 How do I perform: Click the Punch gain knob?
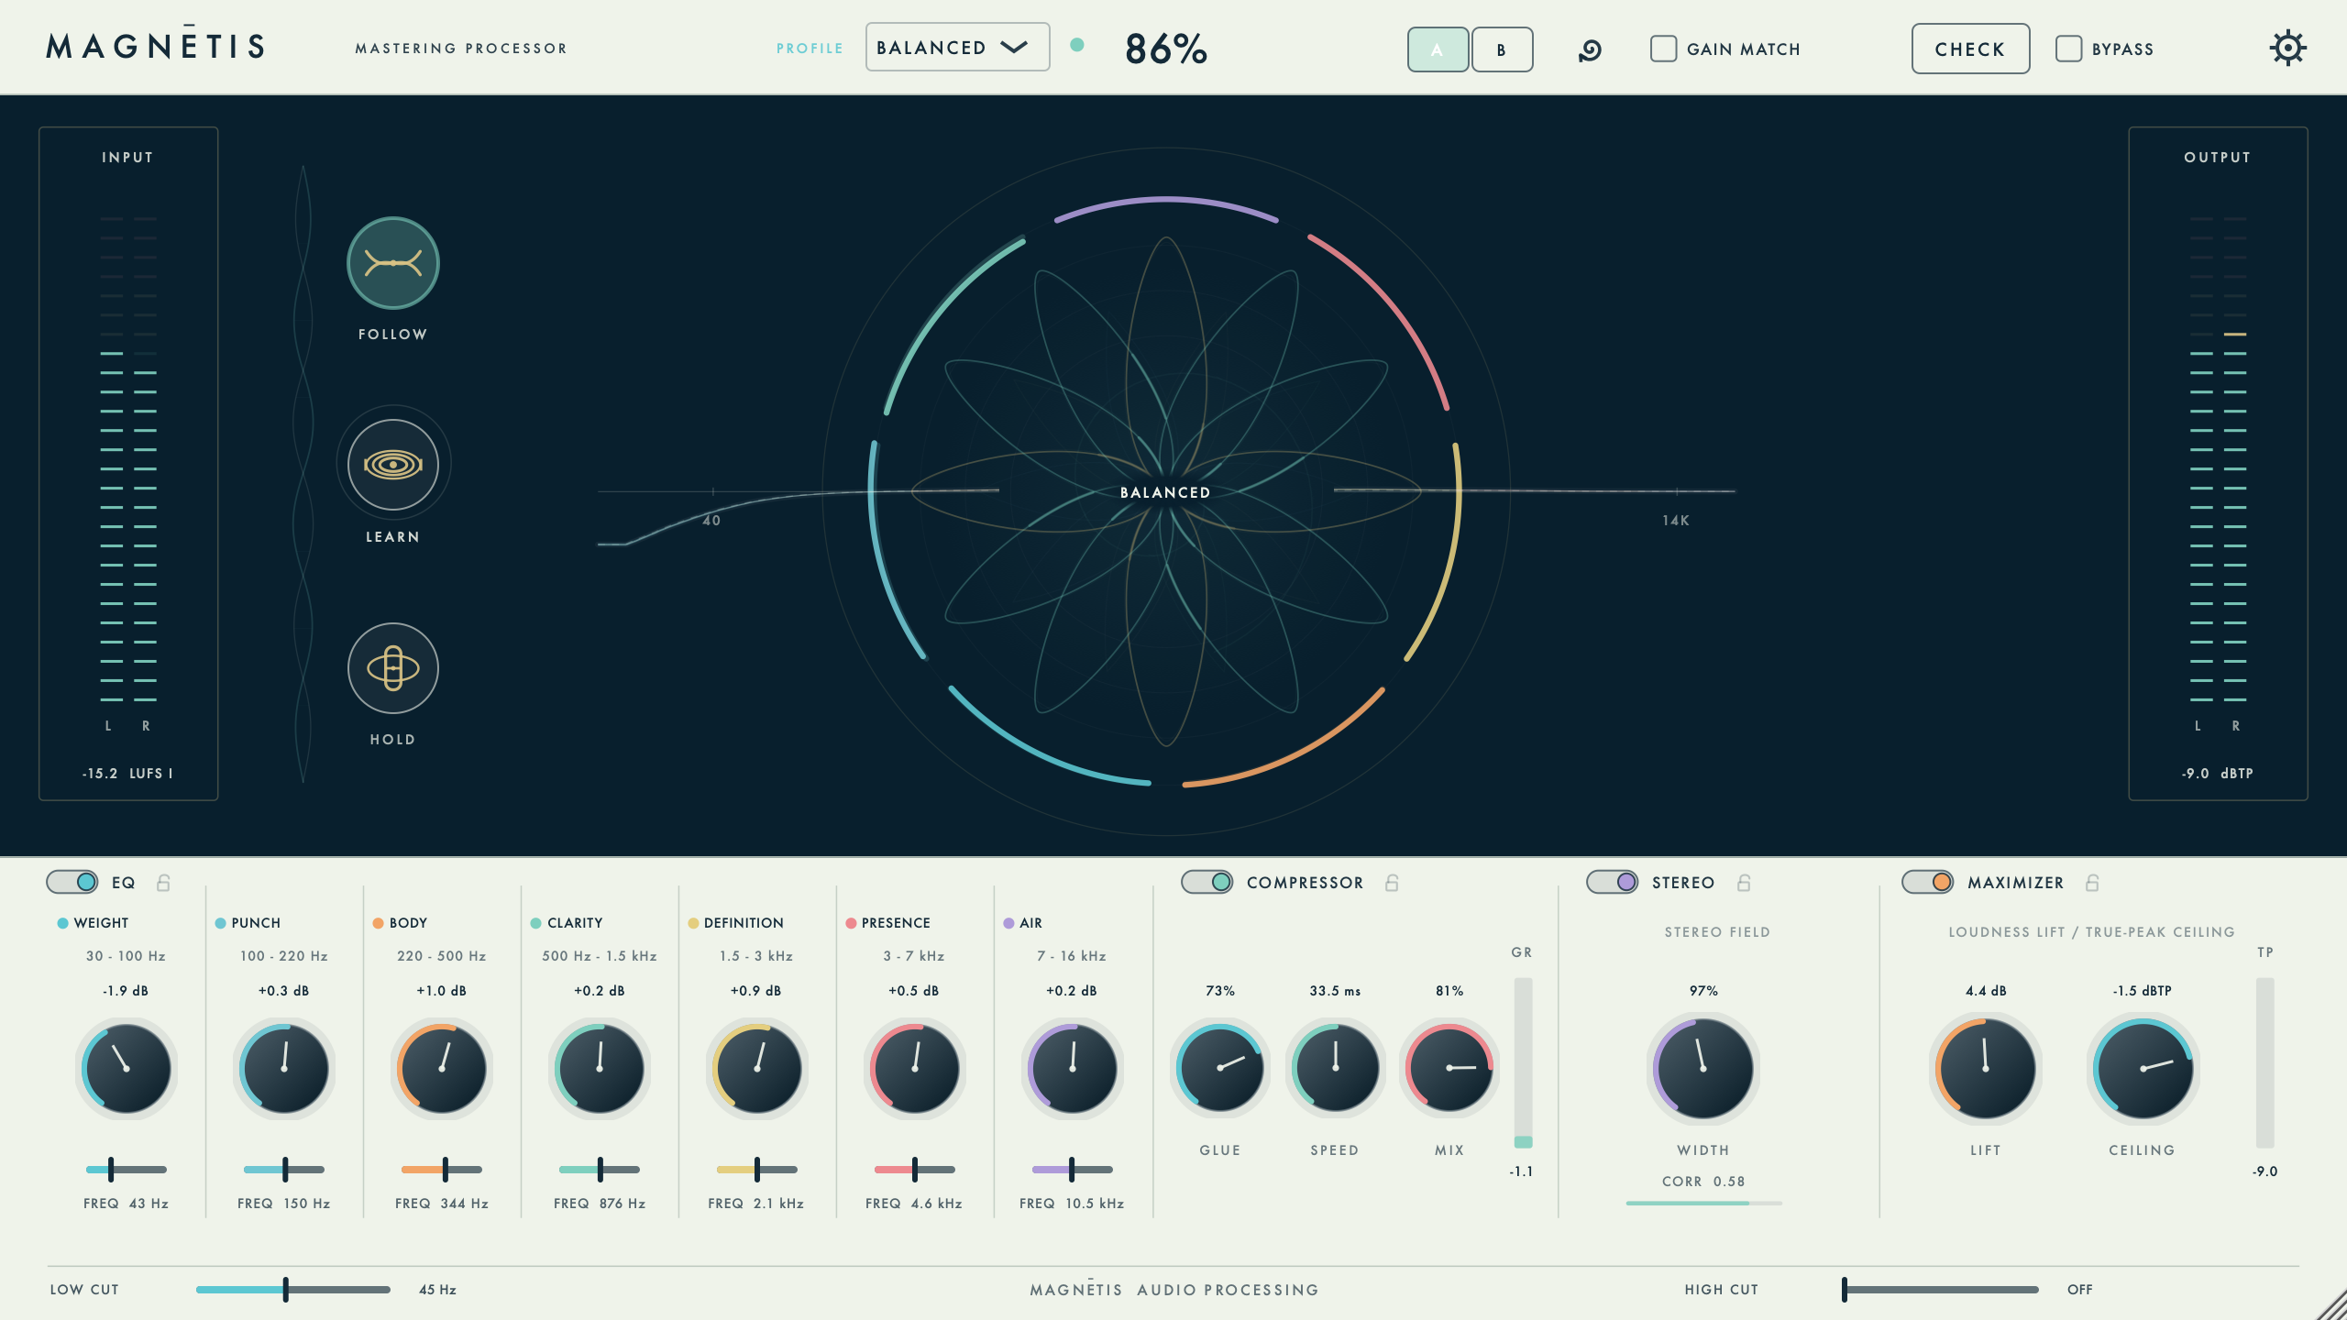284,1068
